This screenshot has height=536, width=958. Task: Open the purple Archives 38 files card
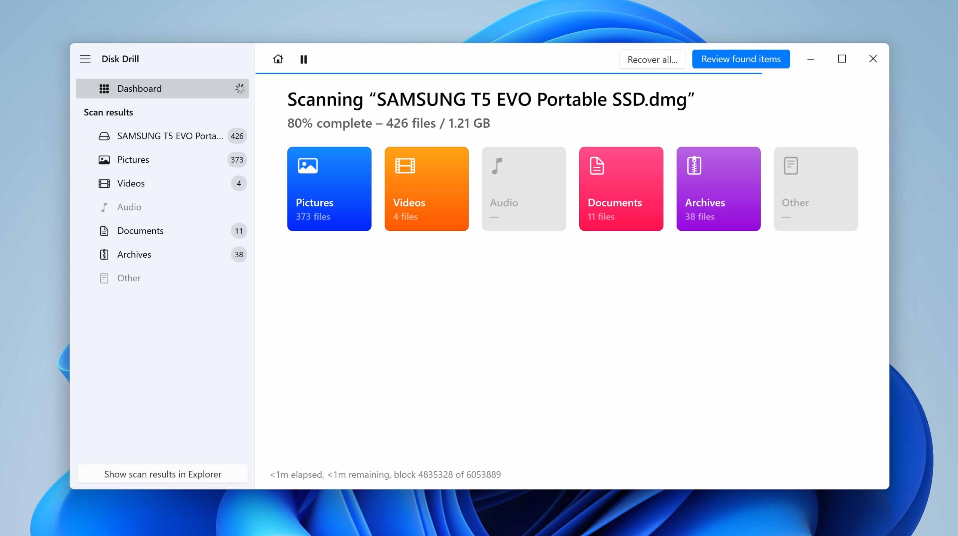pos(718,189)
